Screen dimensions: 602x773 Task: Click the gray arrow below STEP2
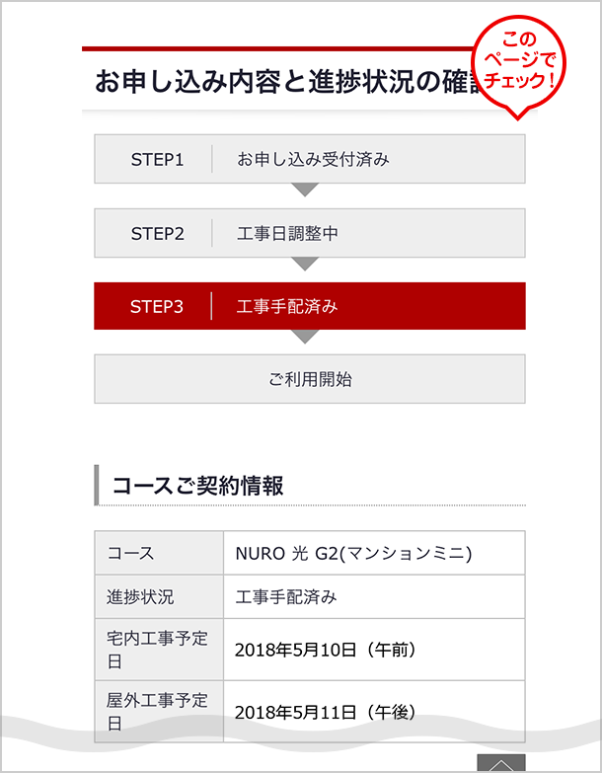pos(306,264)
